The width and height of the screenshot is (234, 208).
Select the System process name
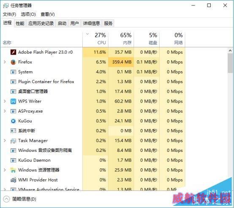[25, 72]
